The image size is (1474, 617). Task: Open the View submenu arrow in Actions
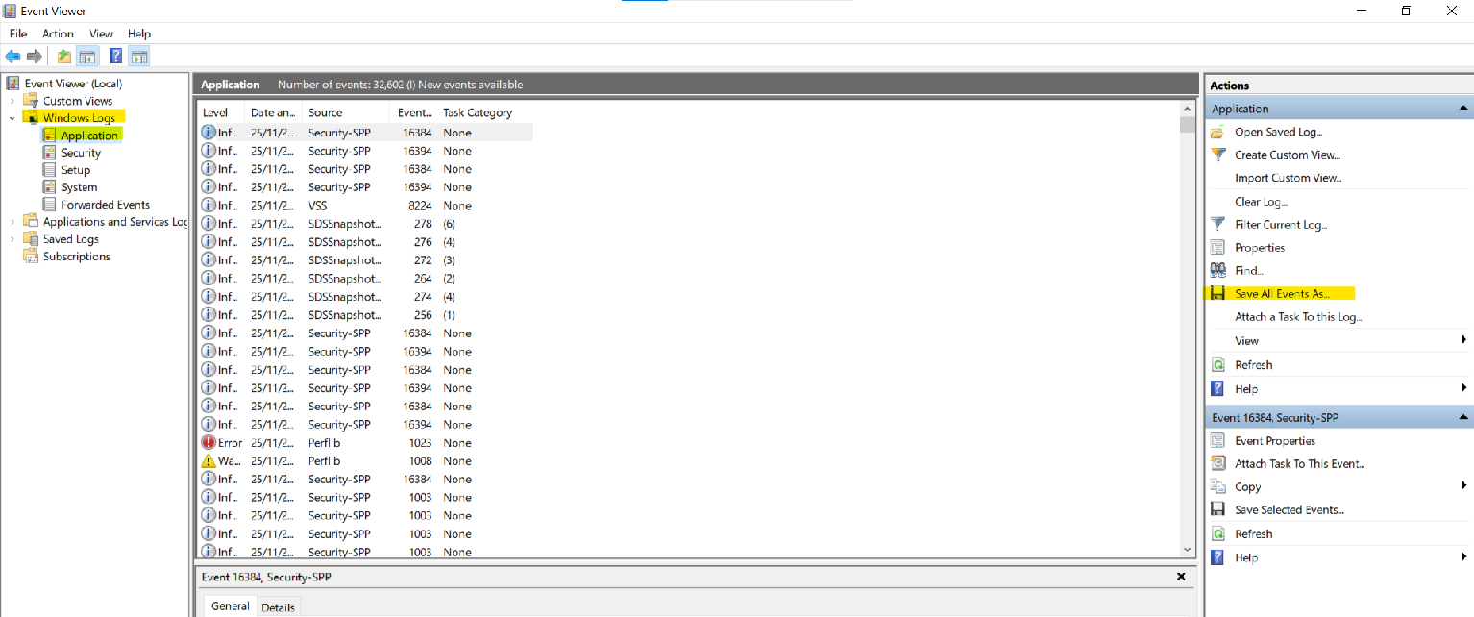coord(1463,340)
